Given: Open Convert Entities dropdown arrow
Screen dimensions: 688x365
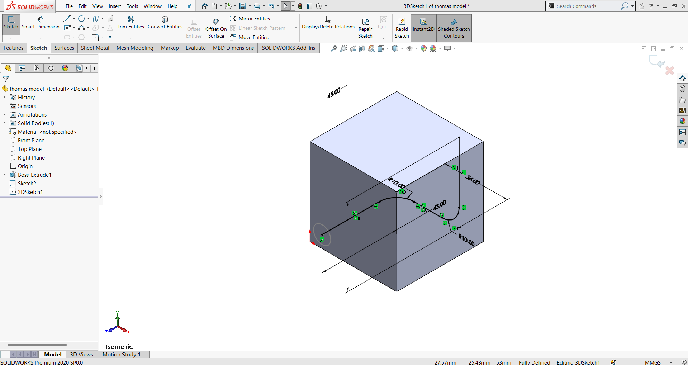Looking at the screenshot, I should pyautogui.click(x=165, y=38).
